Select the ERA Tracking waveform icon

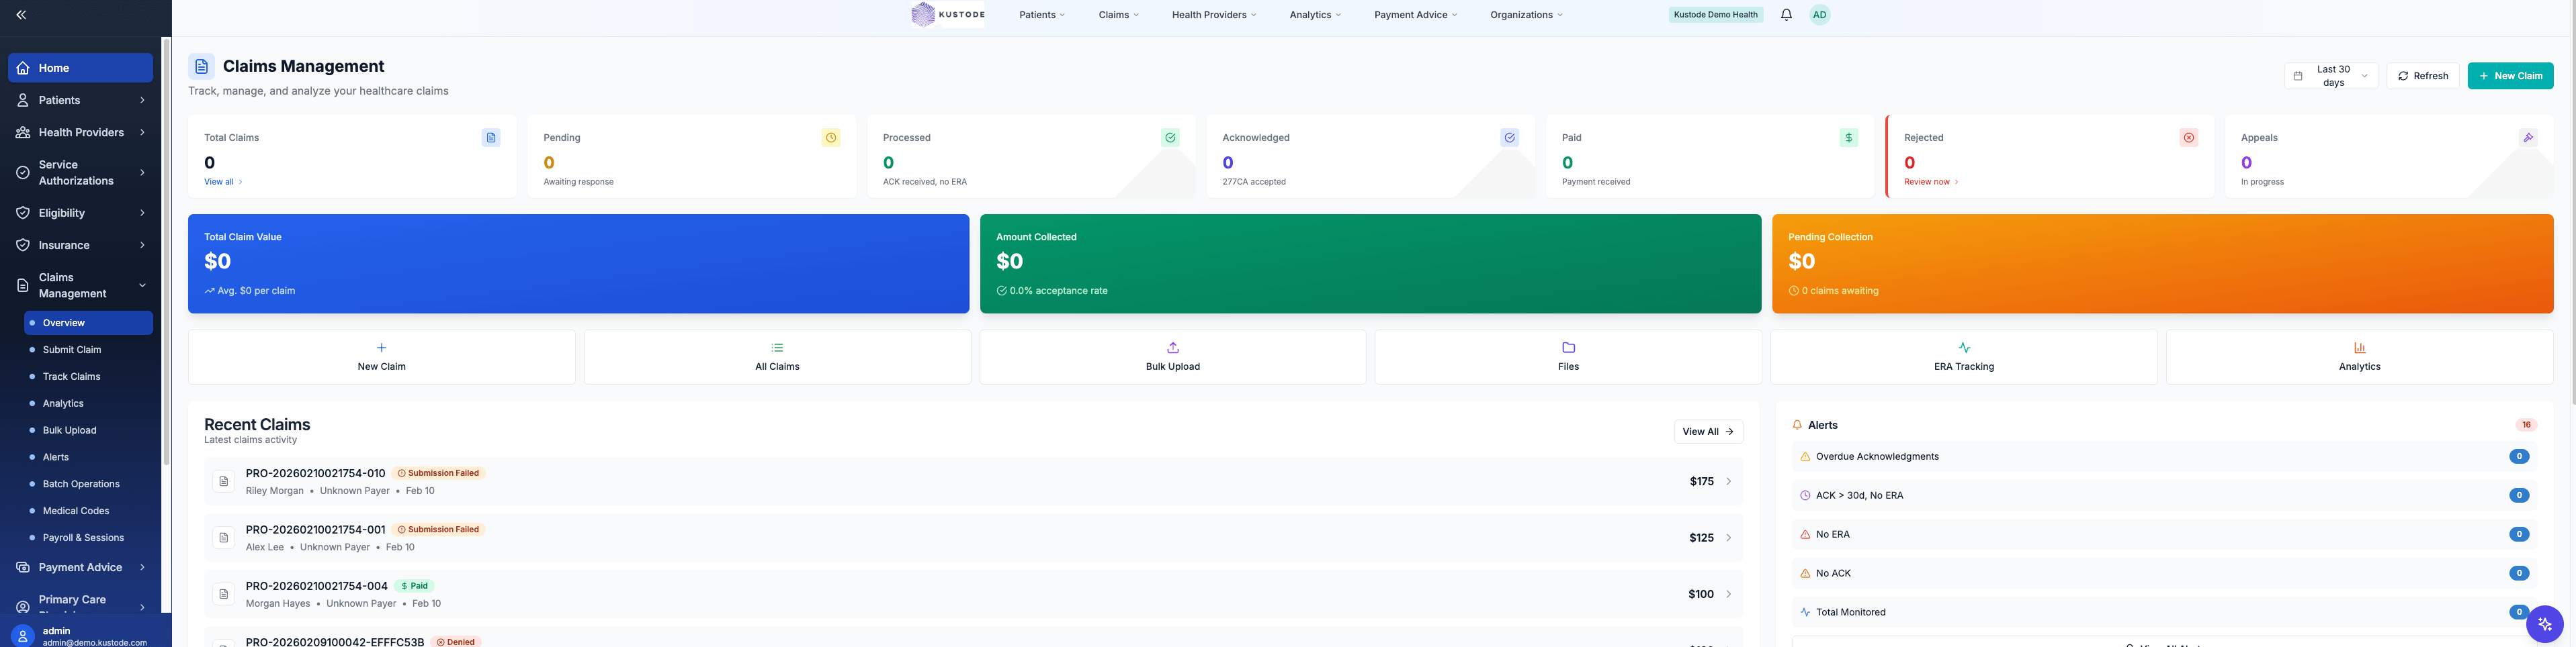pos(1963,348)
